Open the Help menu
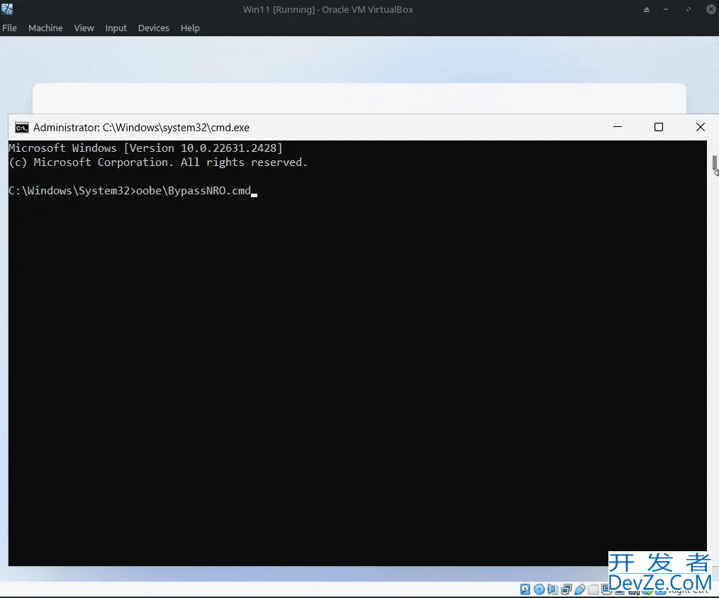This screenshot has height=598, width=719. pyautogui.click(x=190, y=28)
